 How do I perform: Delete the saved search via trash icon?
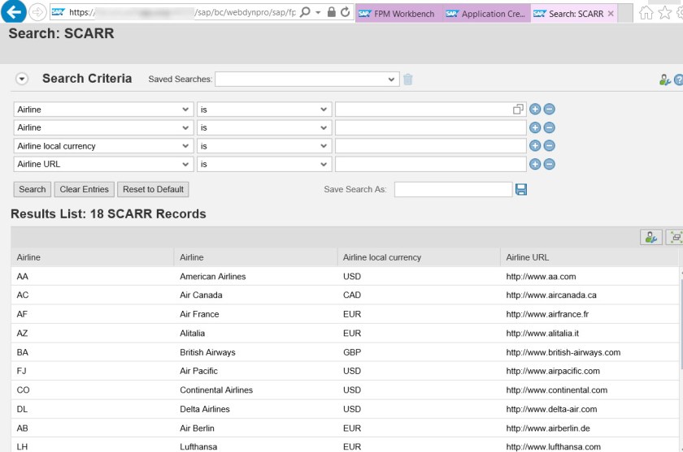[408, 80]
